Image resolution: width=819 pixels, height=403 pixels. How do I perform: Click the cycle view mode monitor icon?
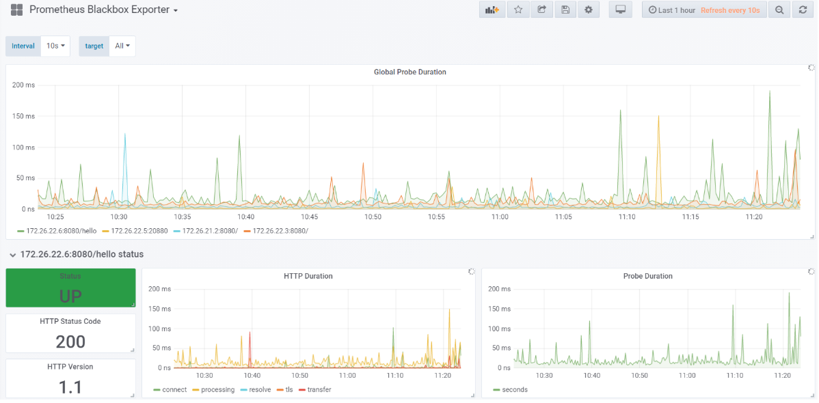tap(621, 10)
